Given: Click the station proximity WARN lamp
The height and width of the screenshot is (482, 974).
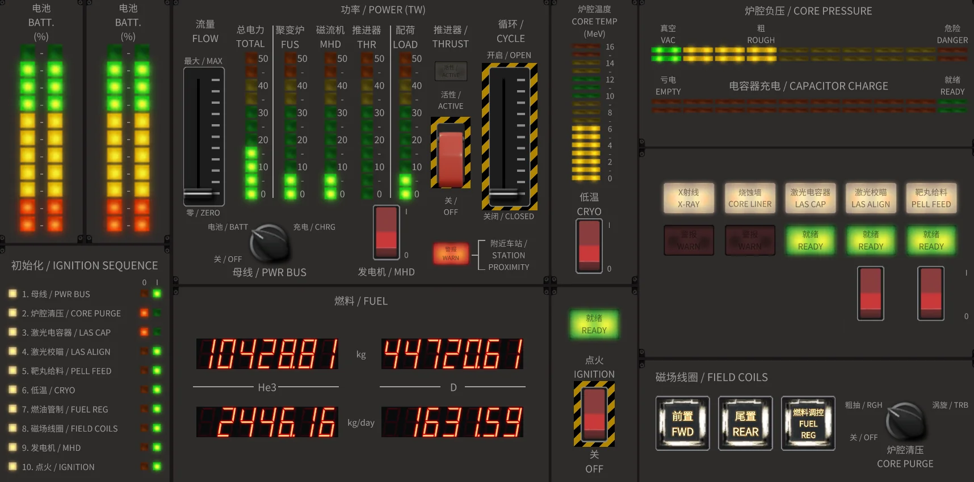Looking at the screenshot, I should point(451,253).
